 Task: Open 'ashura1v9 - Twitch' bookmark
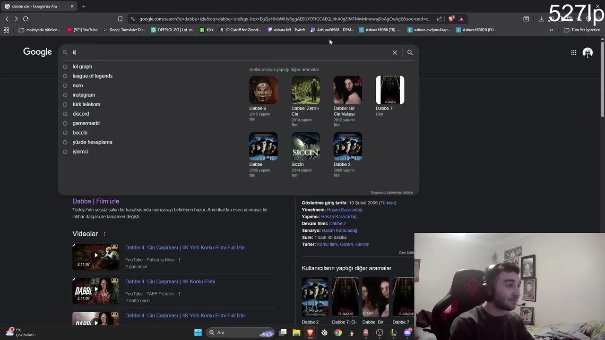[x=286, y=30]
